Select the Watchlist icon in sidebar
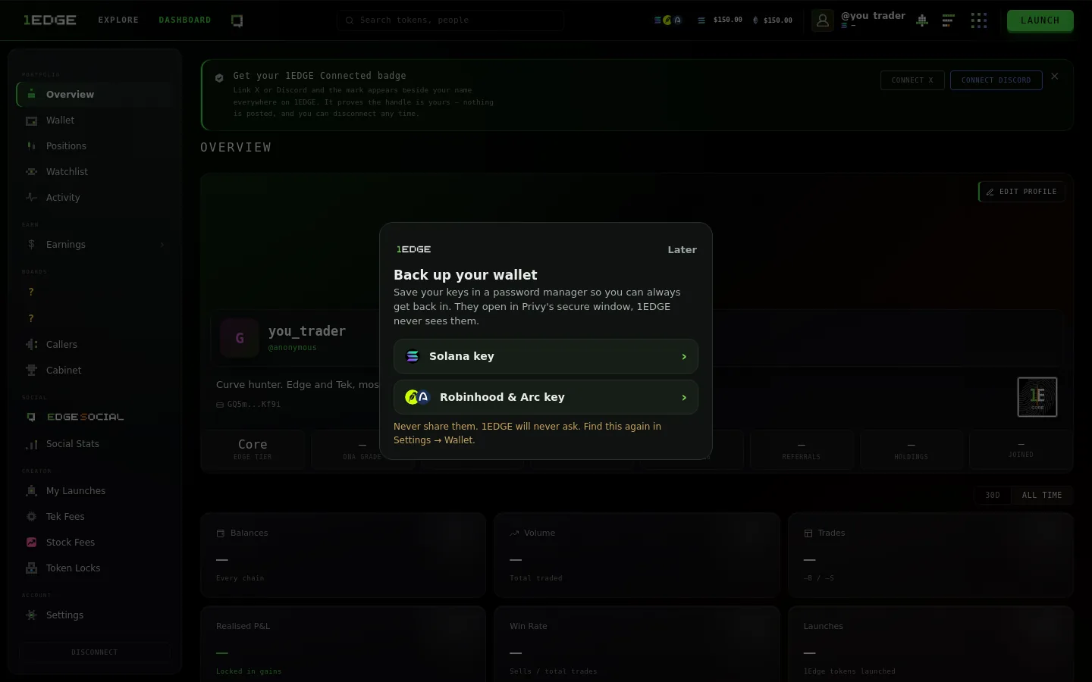The image size is (1092, 682). pyautogui.click(x=31, y=172)
